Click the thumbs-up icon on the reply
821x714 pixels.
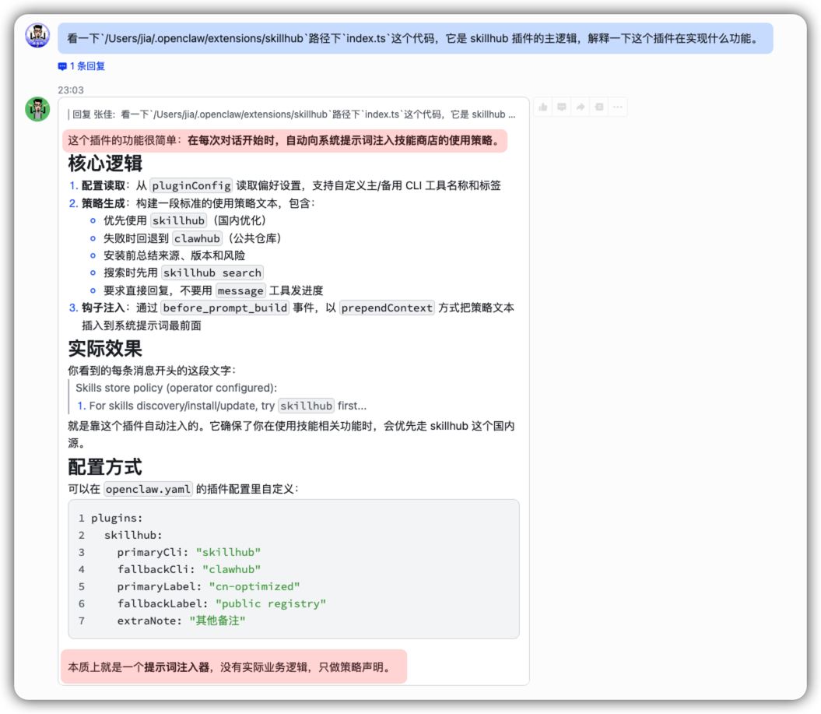543,107
